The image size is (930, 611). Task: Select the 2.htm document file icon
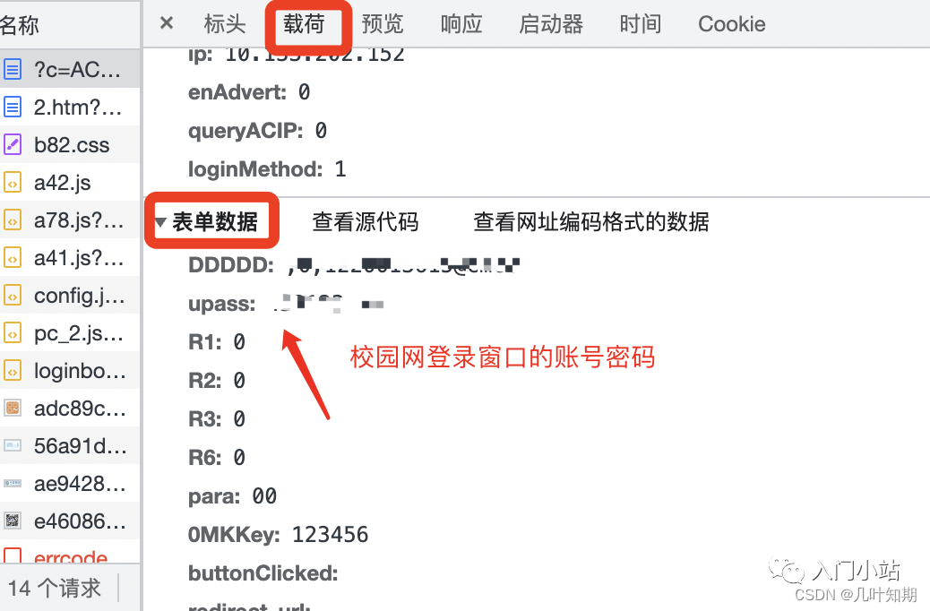[x=13, y=107]
